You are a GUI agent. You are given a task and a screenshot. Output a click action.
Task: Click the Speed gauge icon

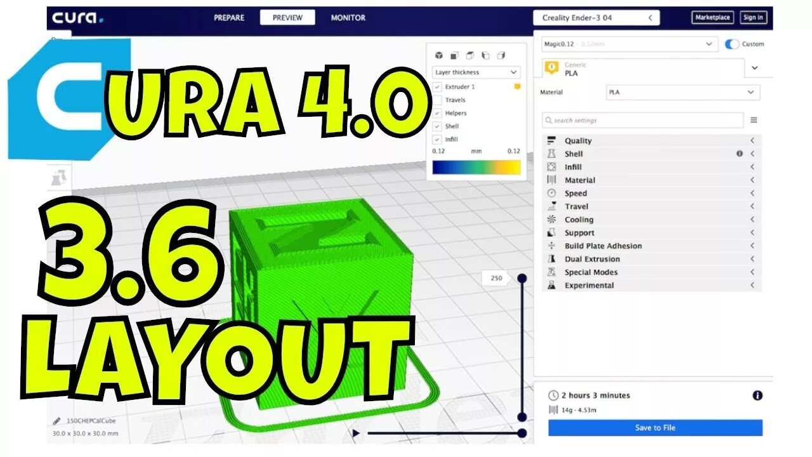coord(551,193)
